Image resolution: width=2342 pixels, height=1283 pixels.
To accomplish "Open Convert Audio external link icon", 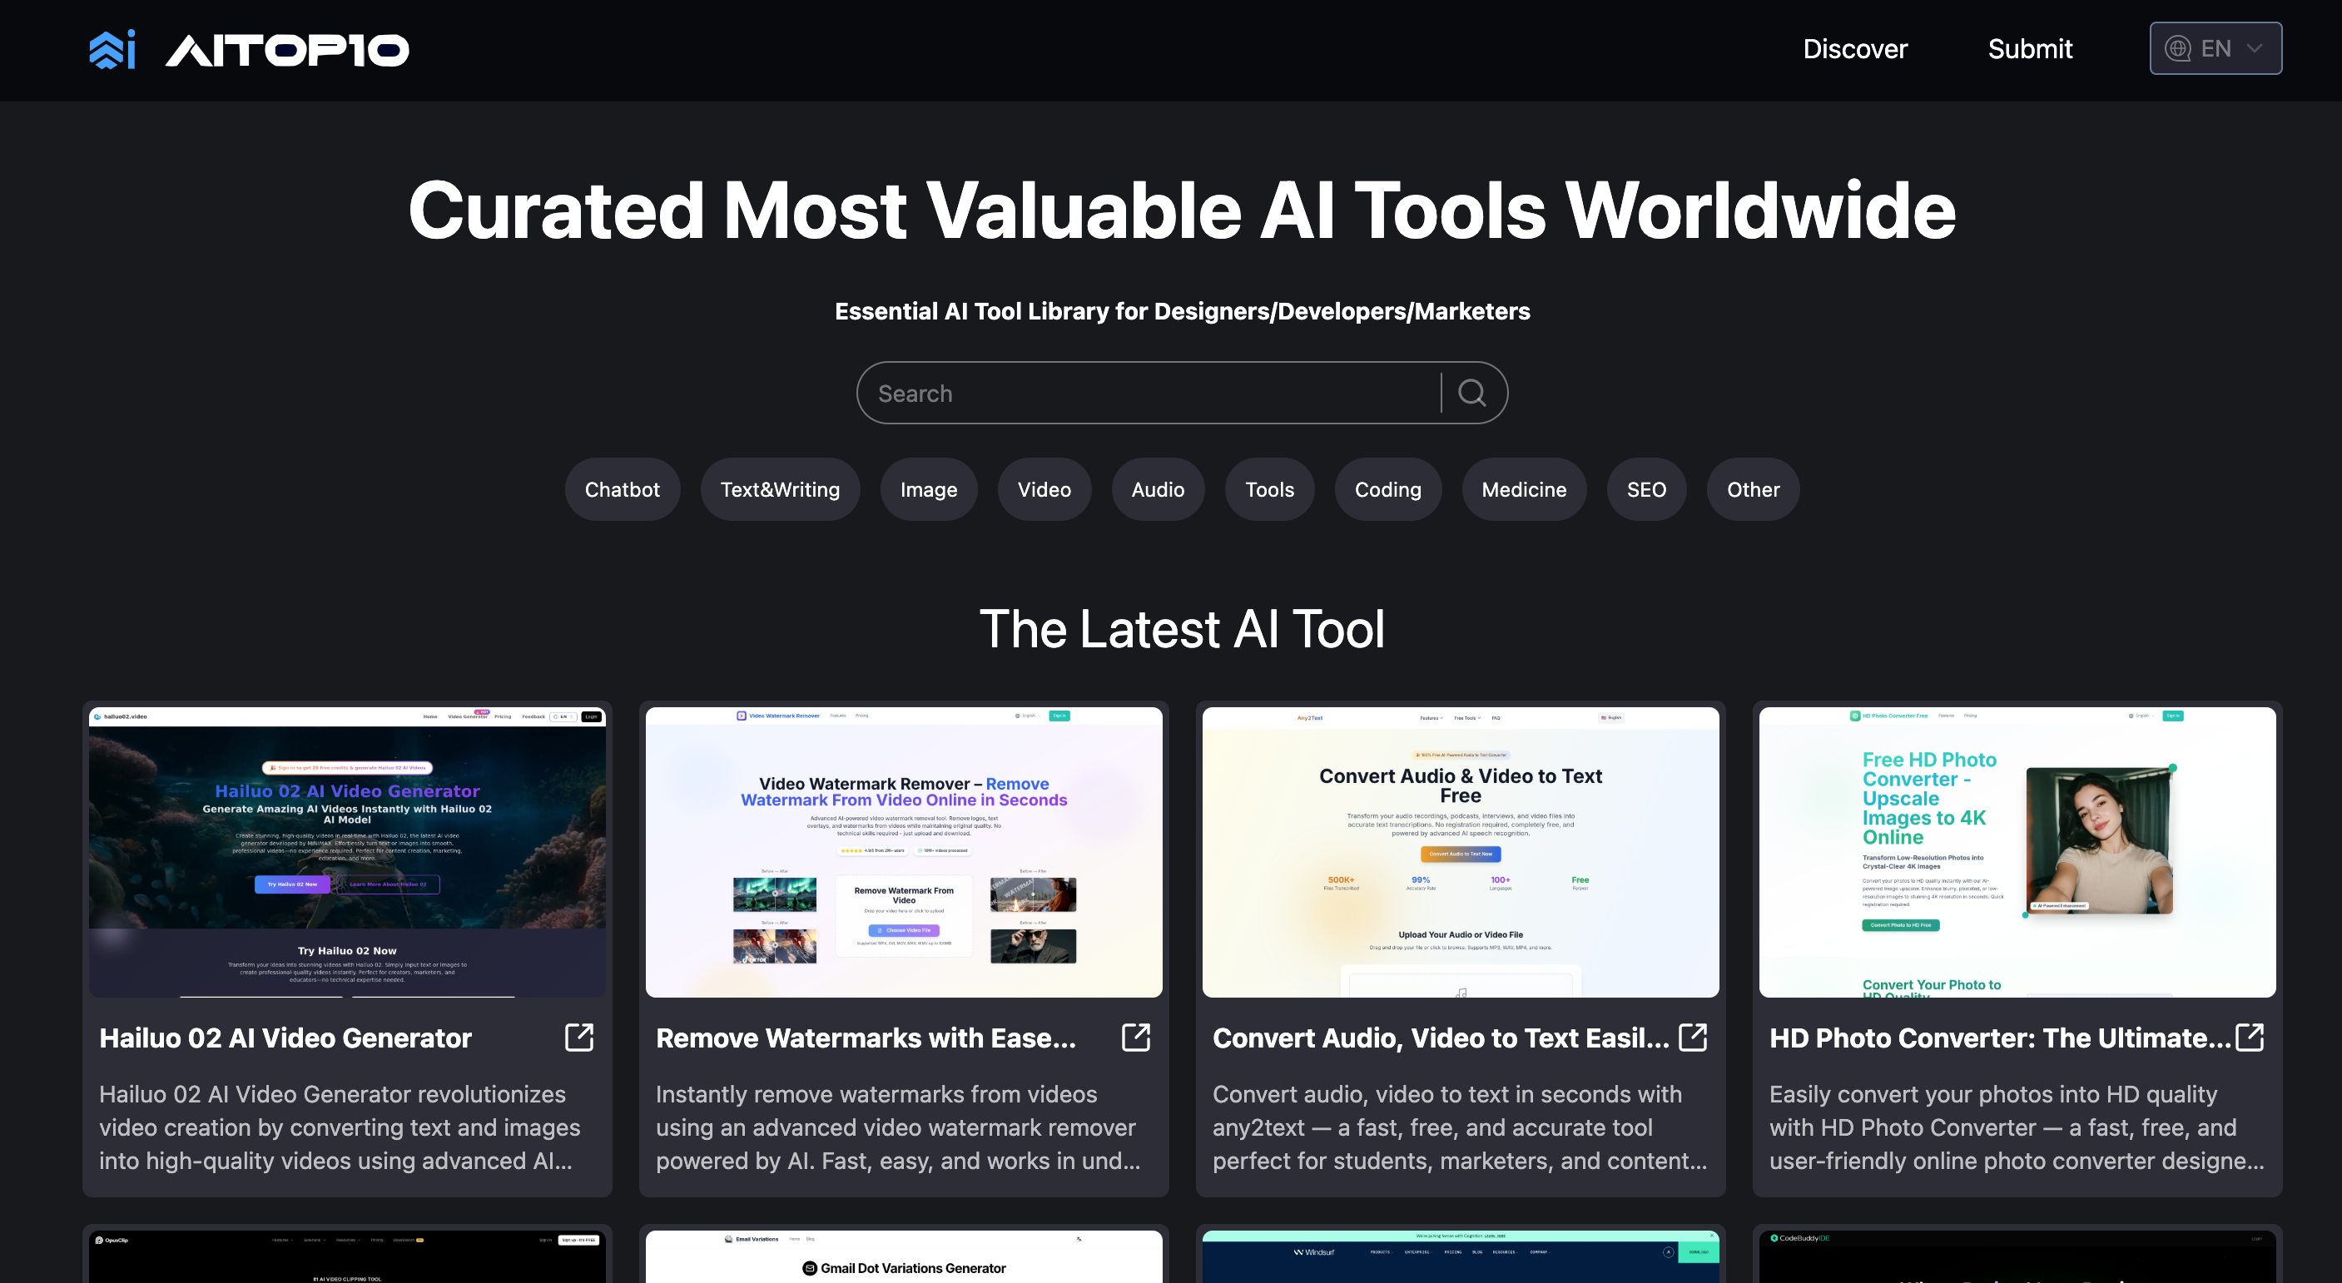I will [1692, 1037].
